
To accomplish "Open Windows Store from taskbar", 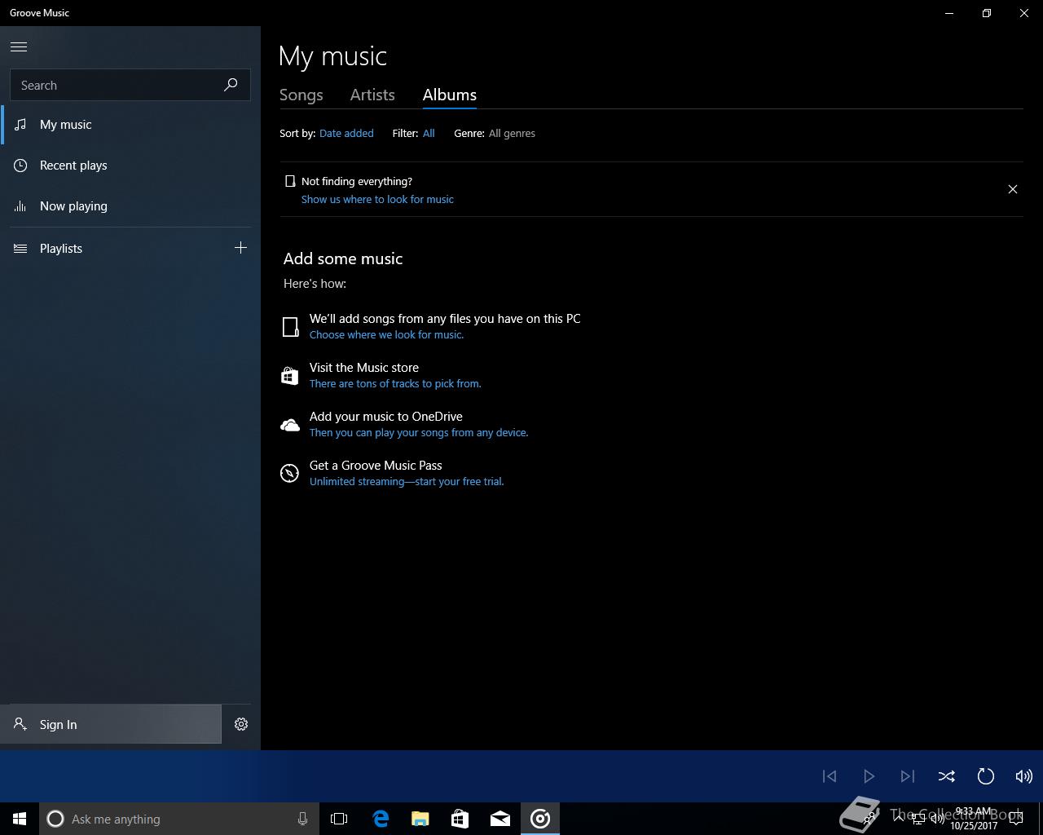I will [x=460, y=819].
